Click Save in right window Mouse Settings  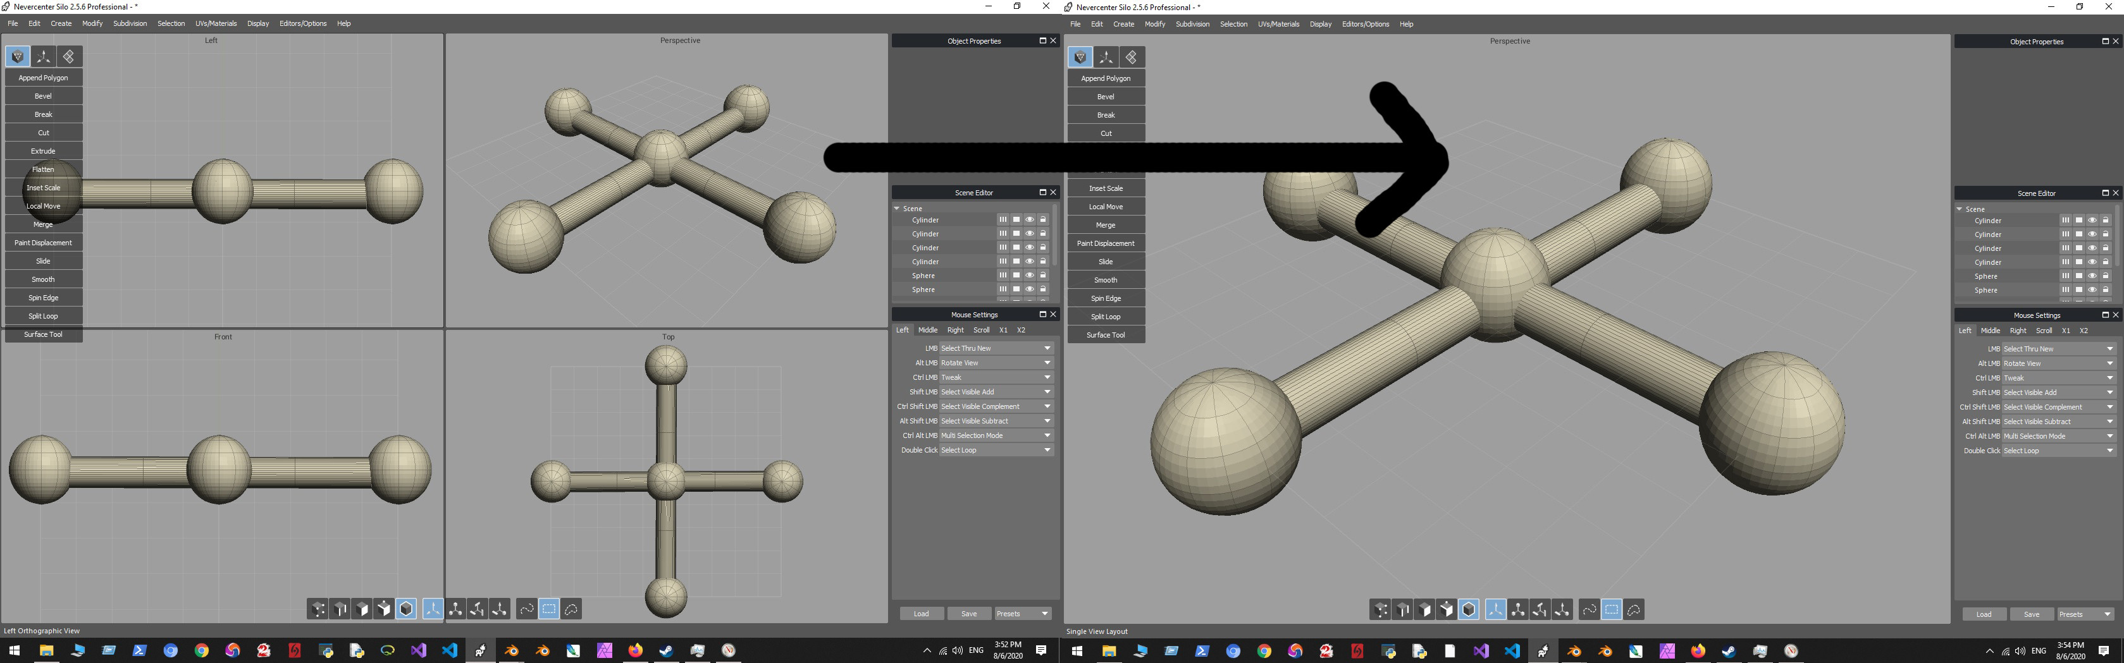coord(2032,614)
